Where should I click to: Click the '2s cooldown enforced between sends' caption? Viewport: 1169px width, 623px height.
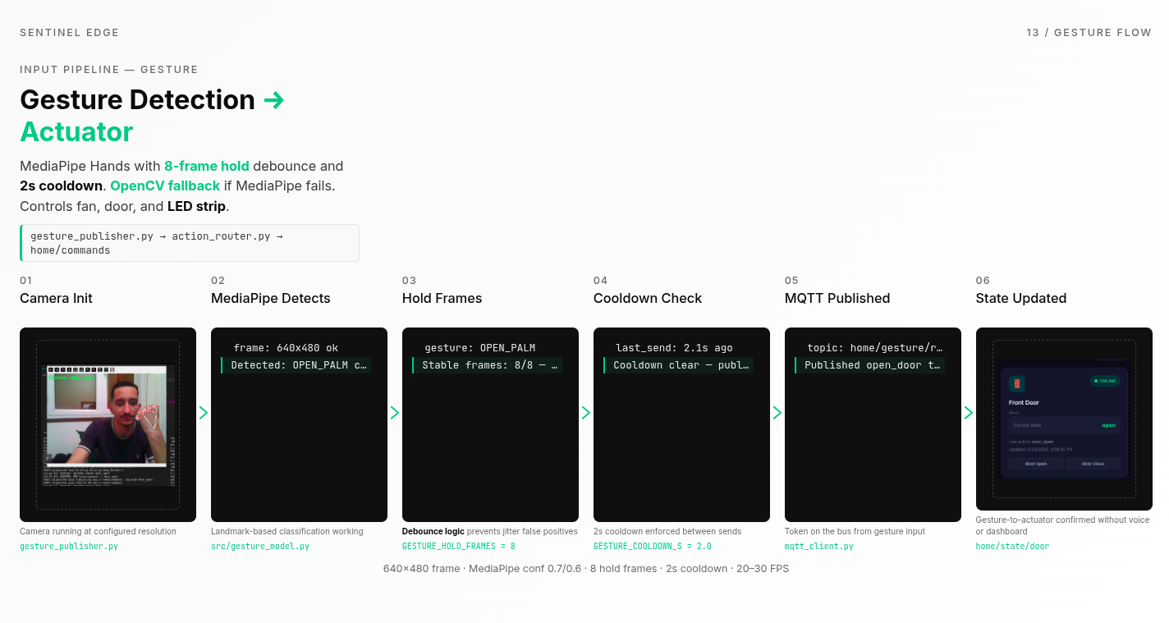click(667, 531)
